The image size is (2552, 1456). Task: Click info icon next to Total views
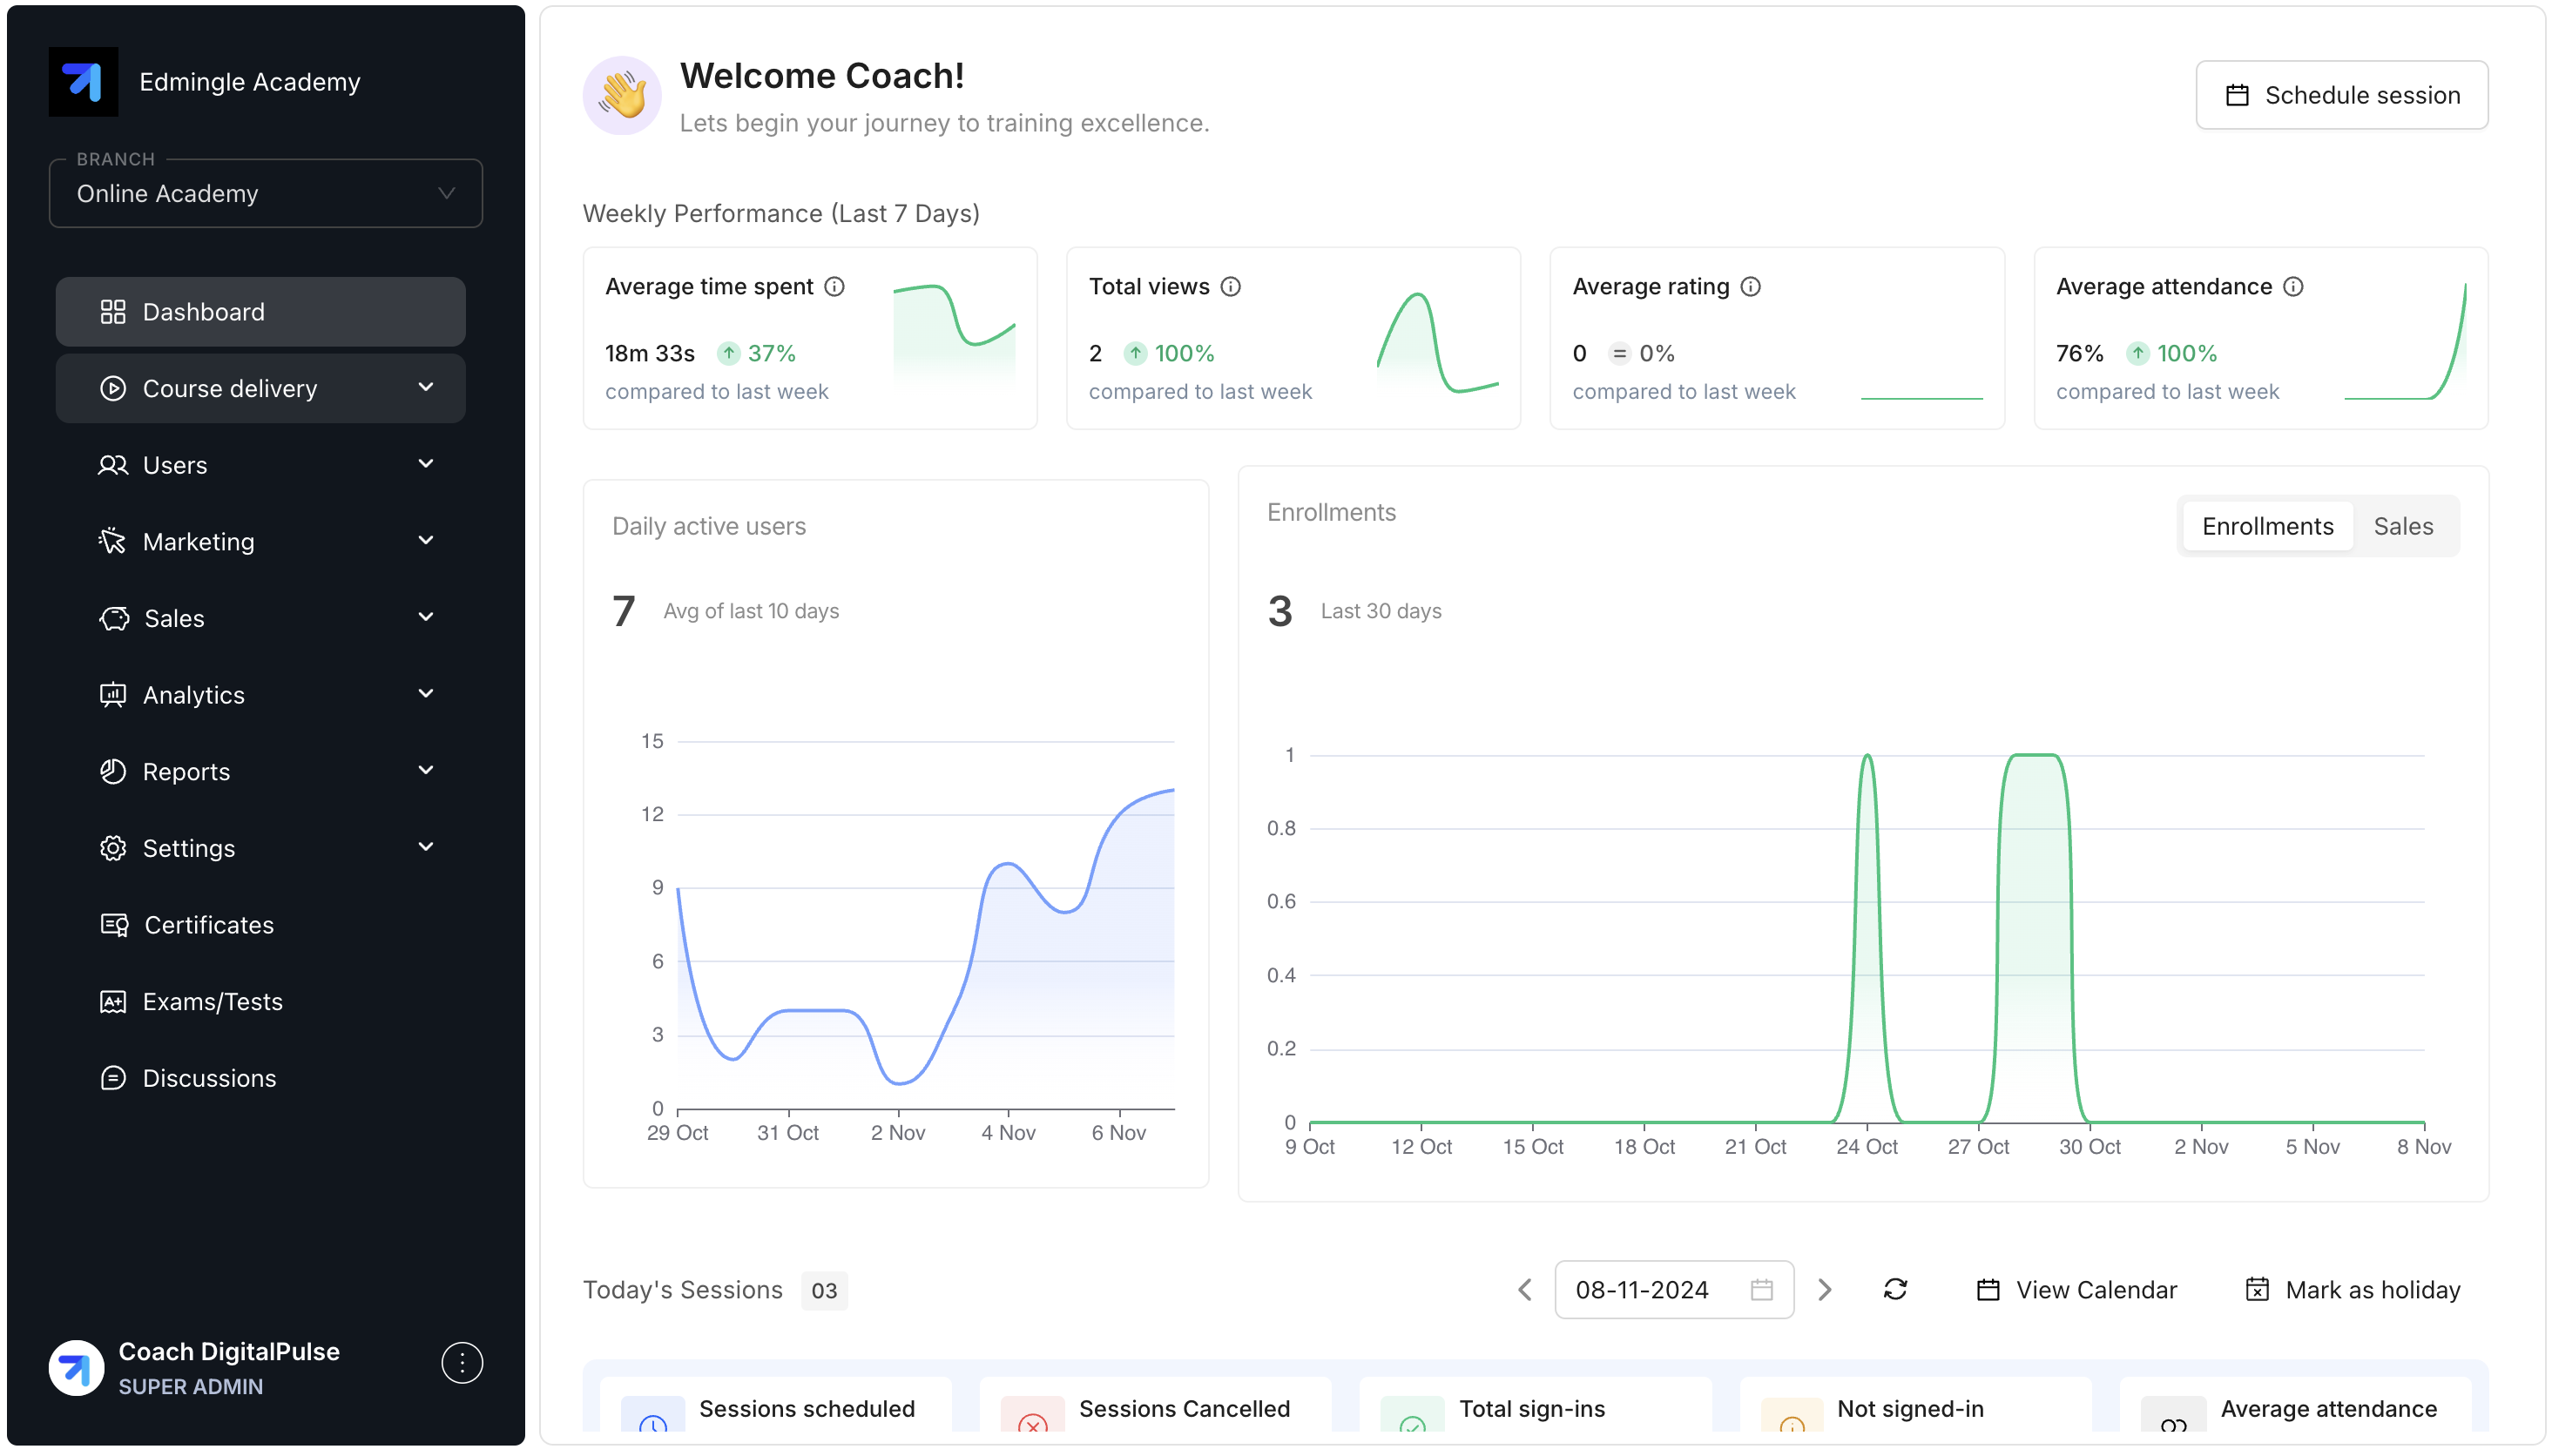click(1230, 287)
